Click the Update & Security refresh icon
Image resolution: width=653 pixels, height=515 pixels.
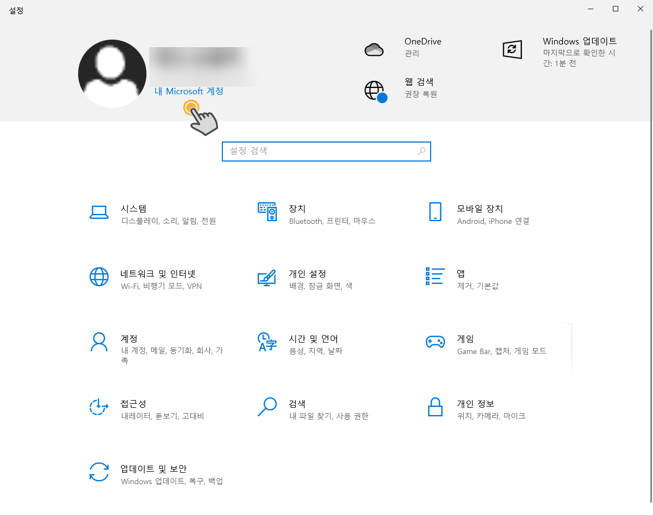click(99, 472)
